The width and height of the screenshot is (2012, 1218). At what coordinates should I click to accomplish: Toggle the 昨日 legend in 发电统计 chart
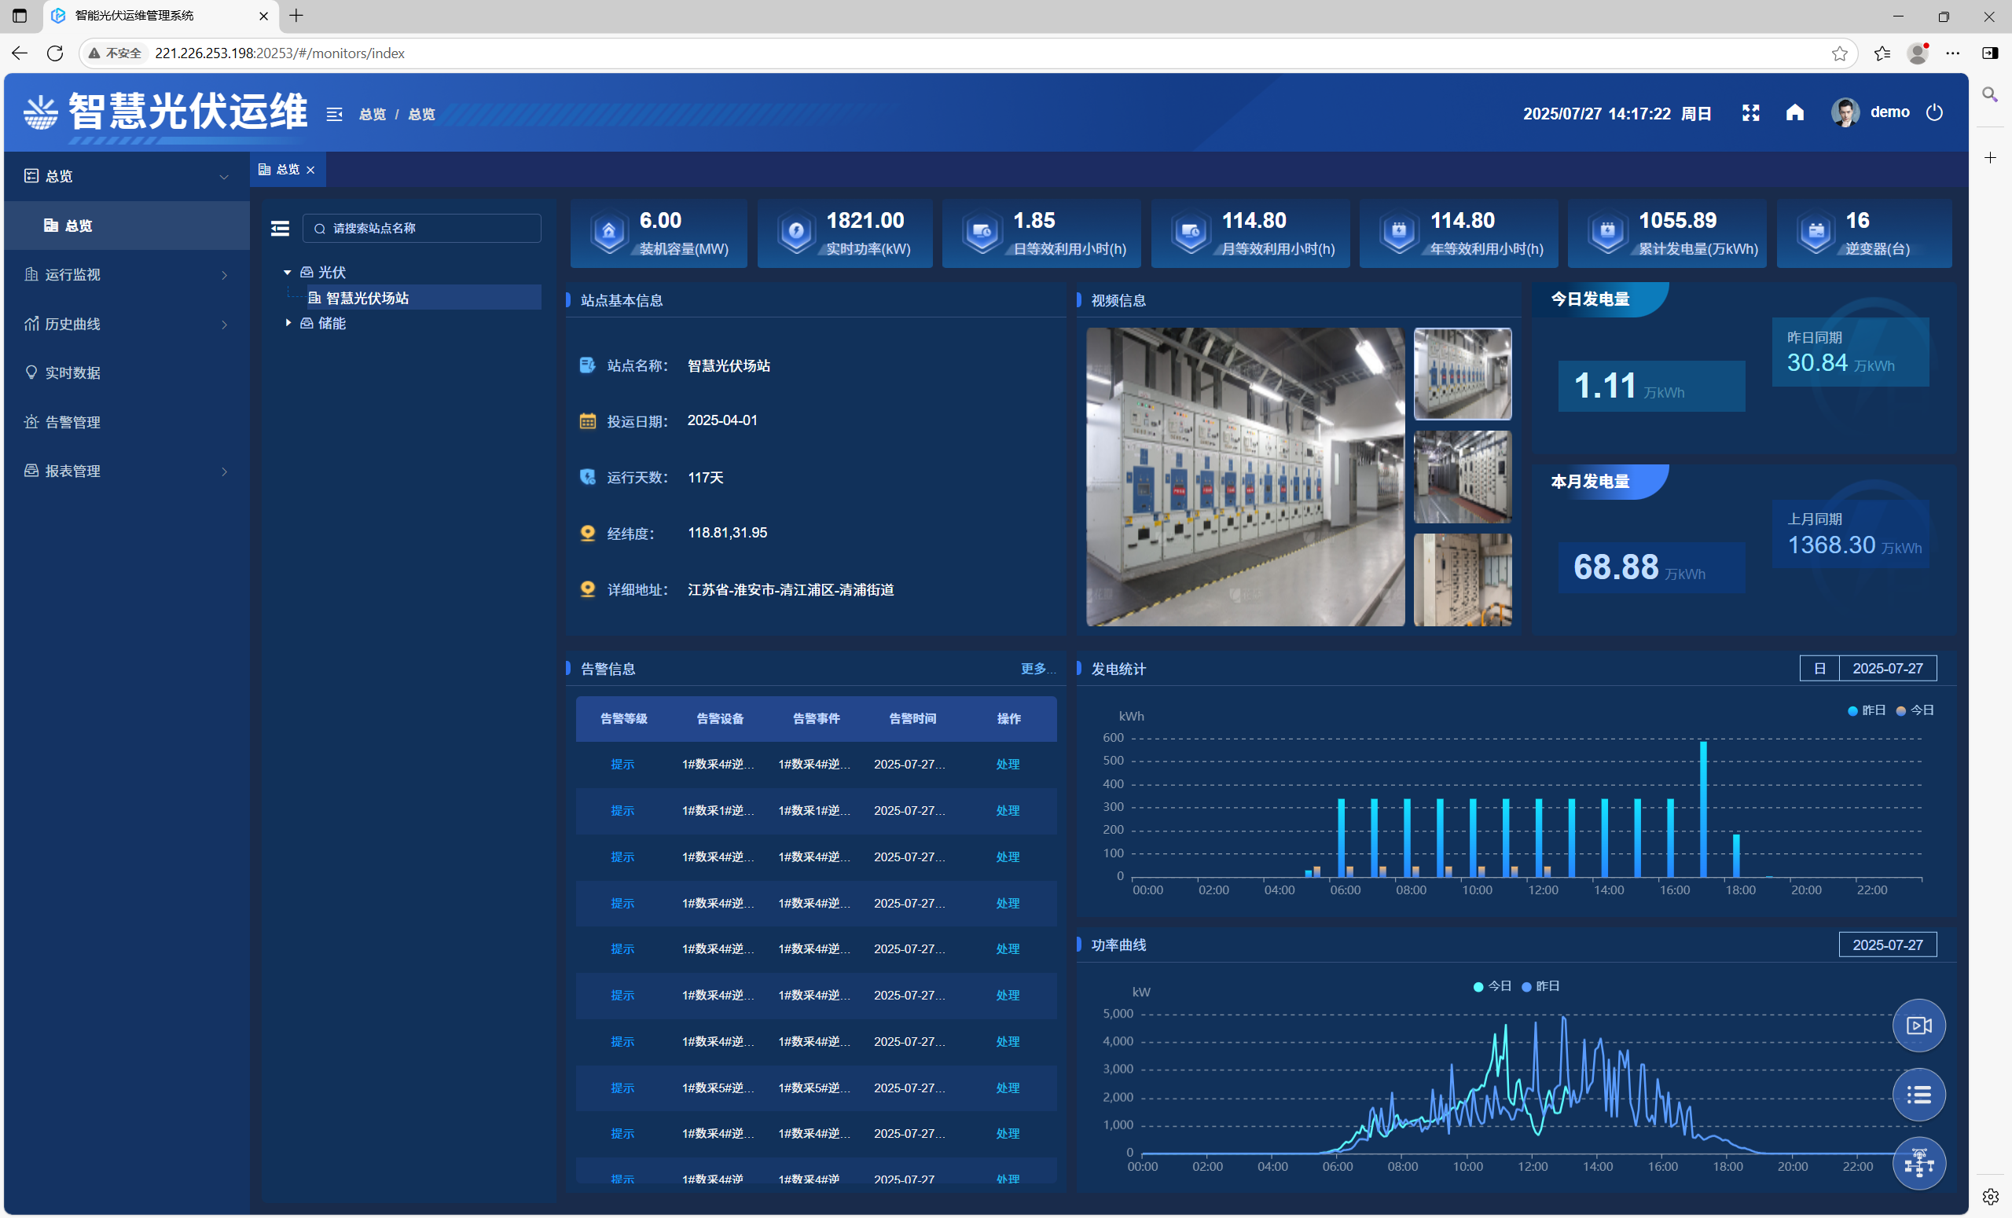tap(1867, 710)
